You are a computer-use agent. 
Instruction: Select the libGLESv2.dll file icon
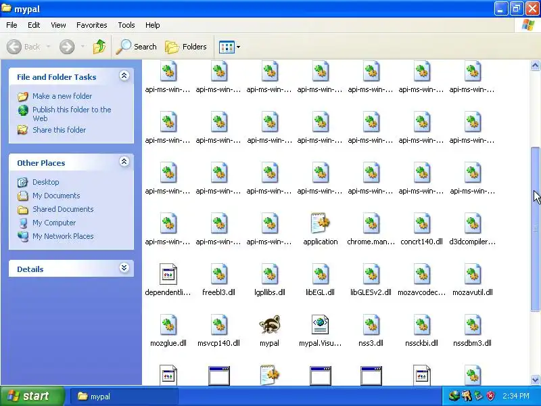pos(371,274)
